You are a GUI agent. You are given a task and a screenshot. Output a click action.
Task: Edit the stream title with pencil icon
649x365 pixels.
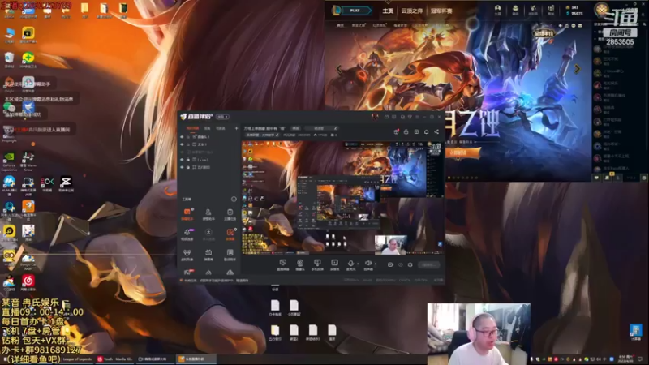point(336,128)
